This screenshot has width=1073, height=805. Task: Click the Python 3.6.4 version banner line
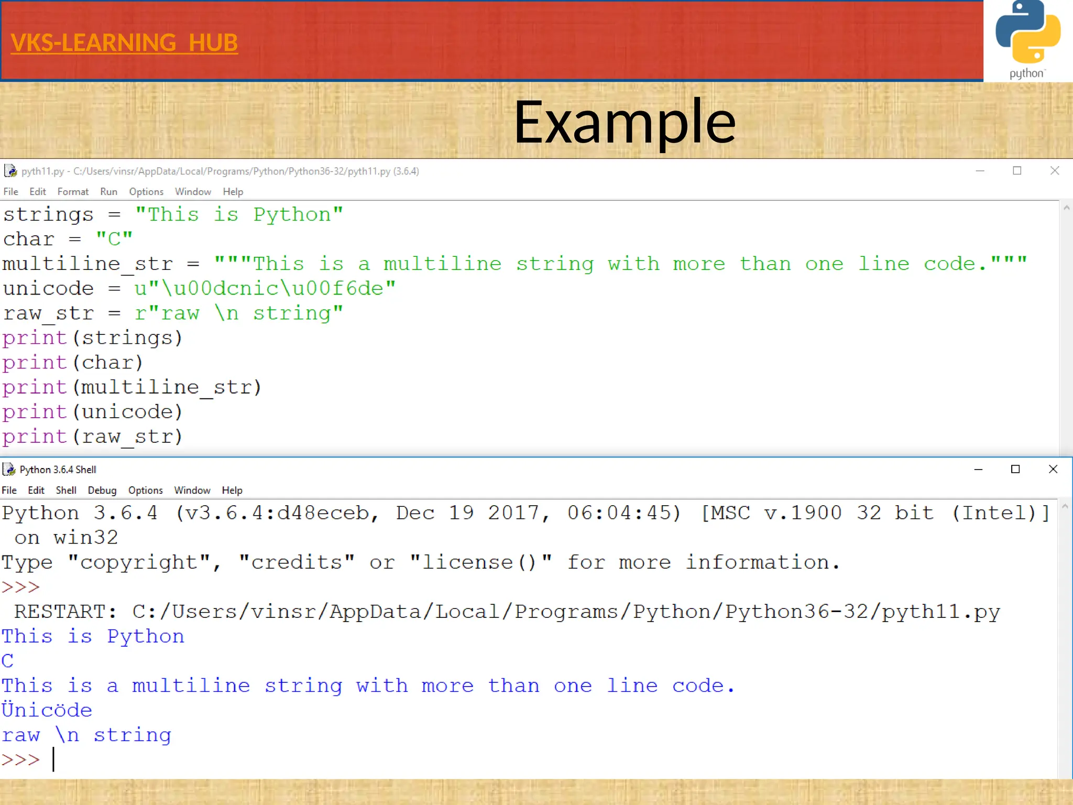[x=526, y=513]
